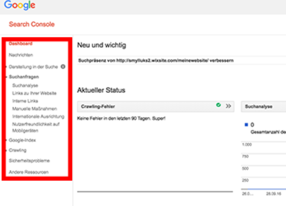Image resolution: width=286 pixels, height=206 pixels.
Task: Click the 'Aktueller Status' heading
Action: (101, 90)
